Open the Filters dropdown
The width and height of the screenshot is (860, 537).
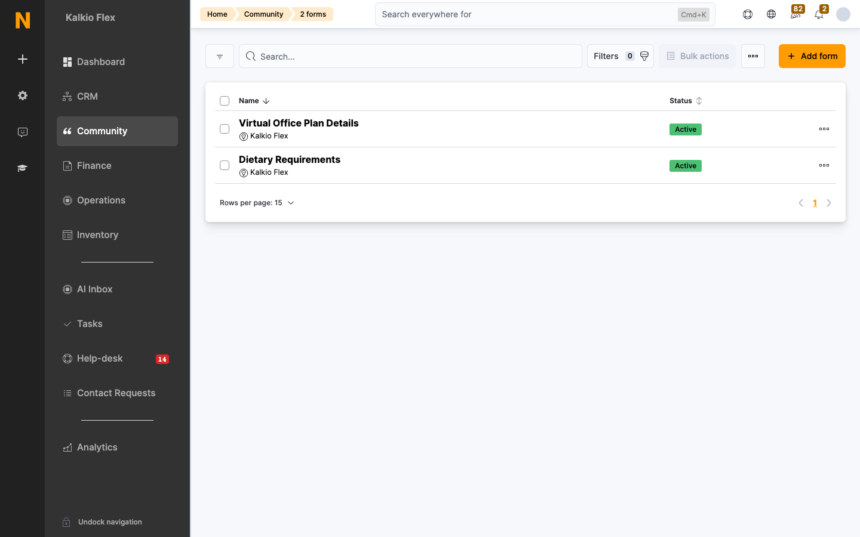621,56
